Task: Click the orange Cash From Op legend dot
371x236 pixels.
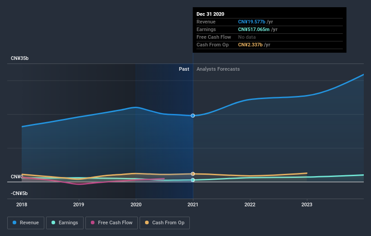Action: click(147, 222)
